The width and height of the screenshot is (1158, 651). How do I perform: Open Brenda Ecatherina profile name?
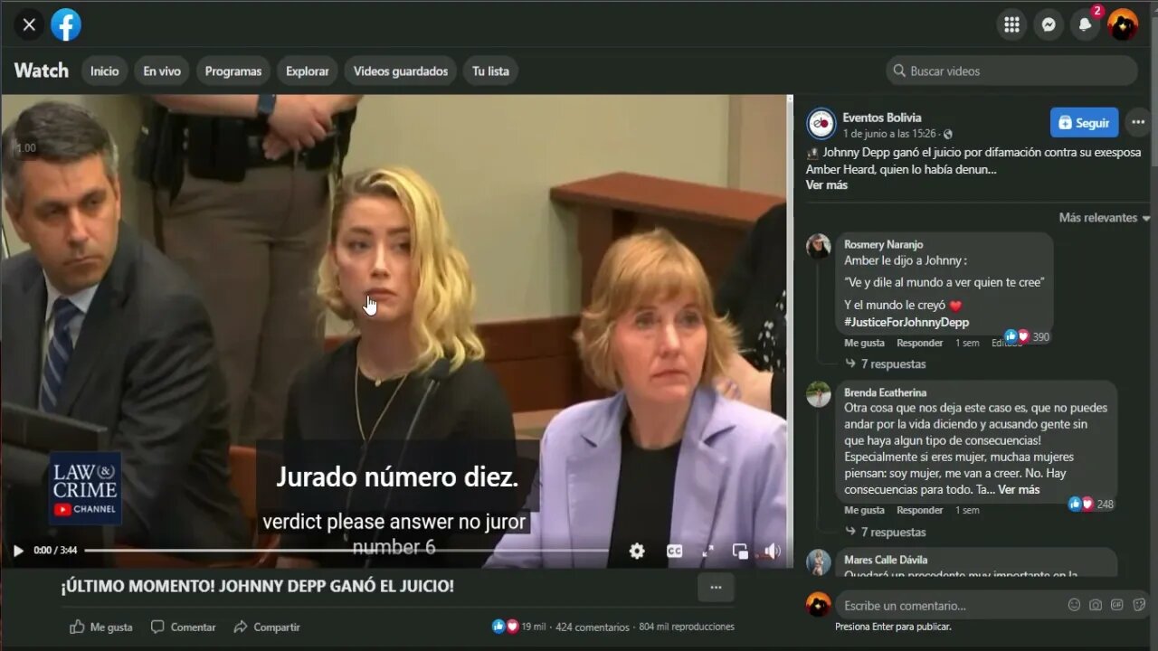(x=886, y=392)
